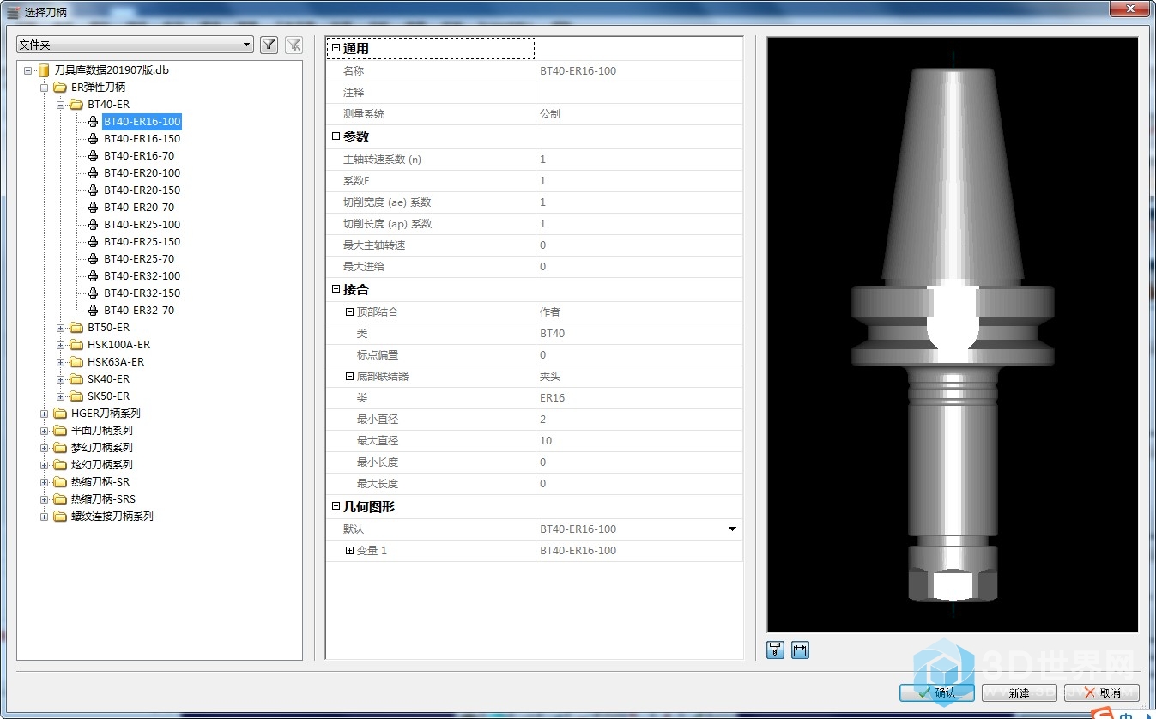Expand the 螺纹连接刀柄系列 folder
1156x719 pixels.
tap(45, 517)
